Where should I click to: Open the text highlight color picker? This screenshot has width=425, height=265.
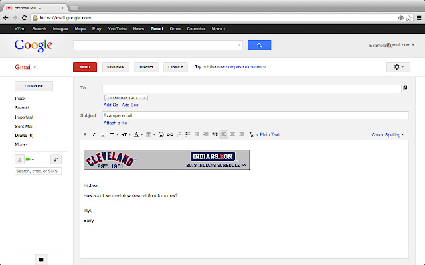[x=150, y=134]
